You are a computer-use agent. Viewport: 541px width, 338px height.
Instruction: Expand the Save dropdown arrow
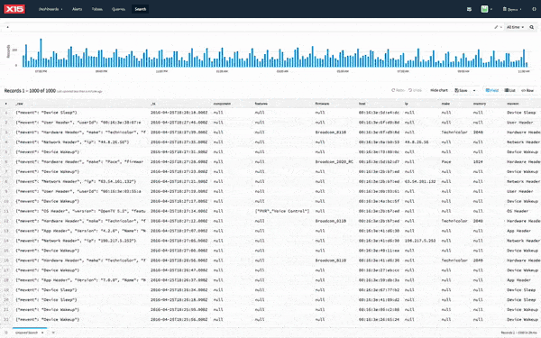click(x=474, y=90)
